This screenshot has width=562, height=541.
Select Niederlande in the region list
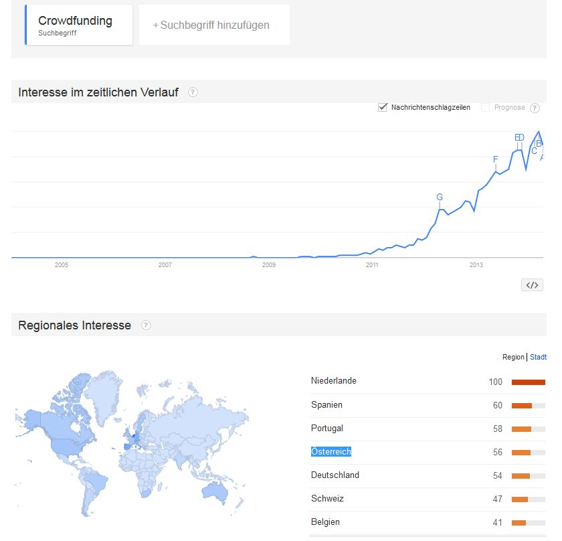tap(333, 380)
